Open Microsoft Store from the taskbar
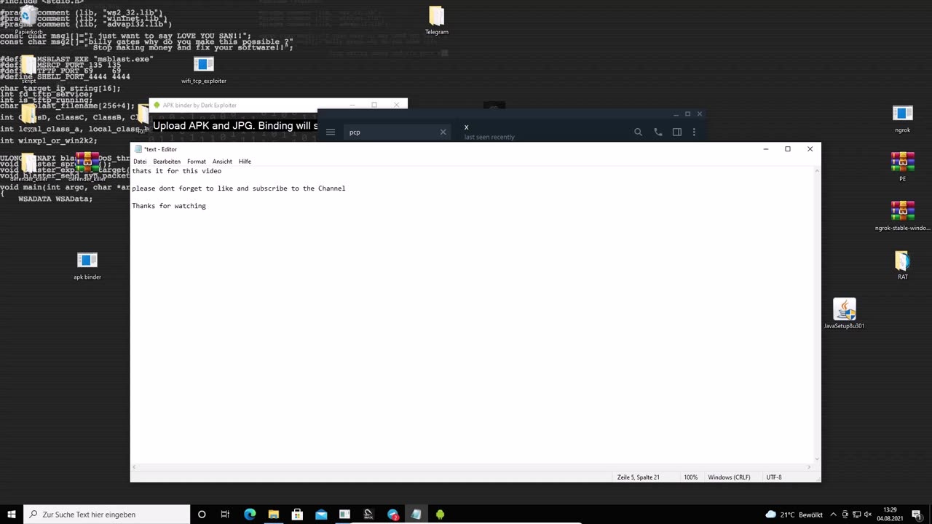 click(297, 515)
